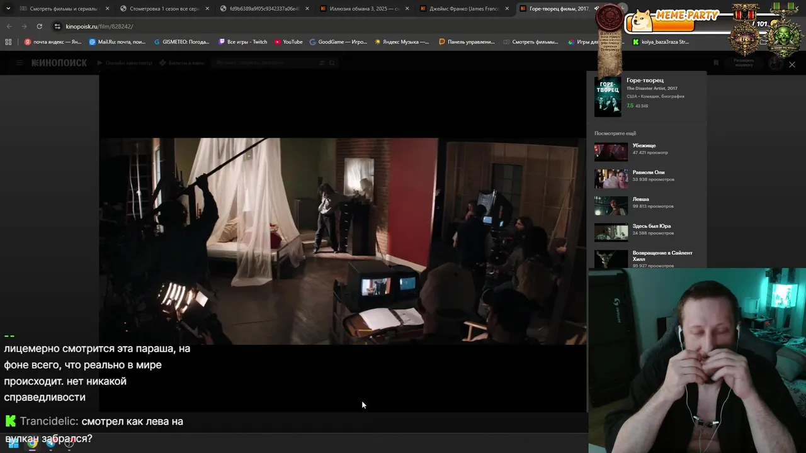Open the tab search dropdown arrow
The height and width of the screenshot is (453, 806).
[x=8, y=9]
